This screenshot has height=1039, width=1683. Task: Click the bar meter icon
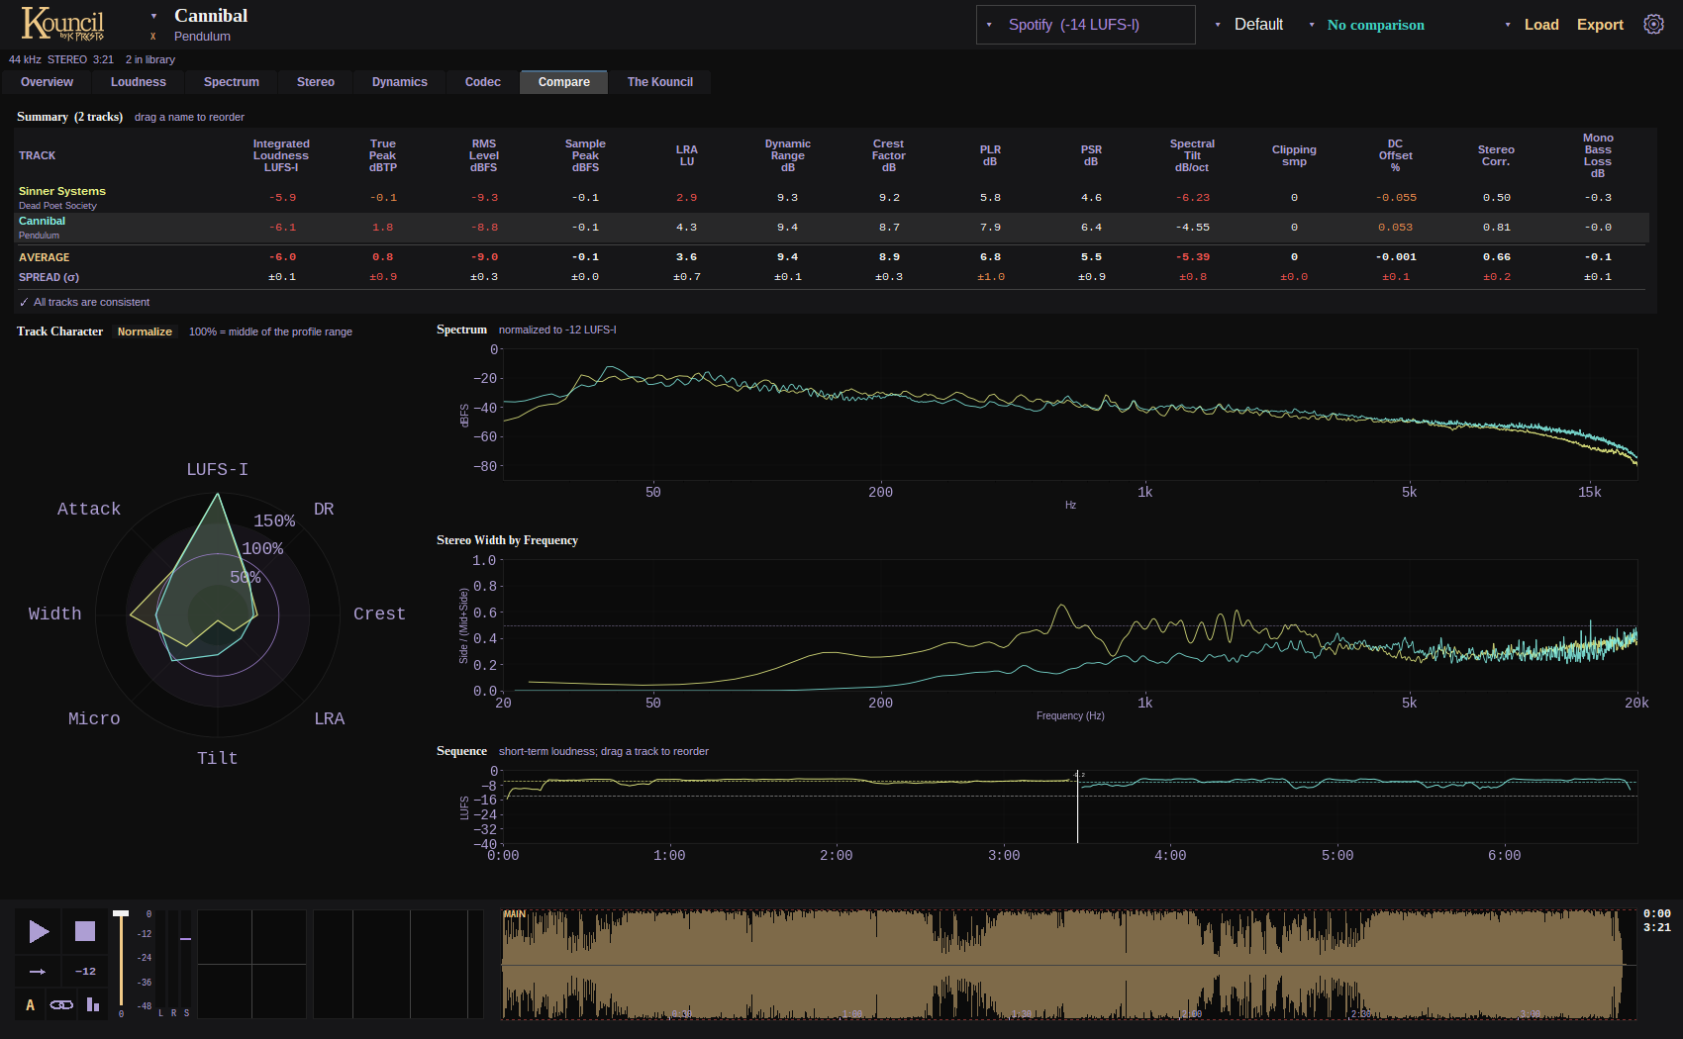click(93, 1005)
